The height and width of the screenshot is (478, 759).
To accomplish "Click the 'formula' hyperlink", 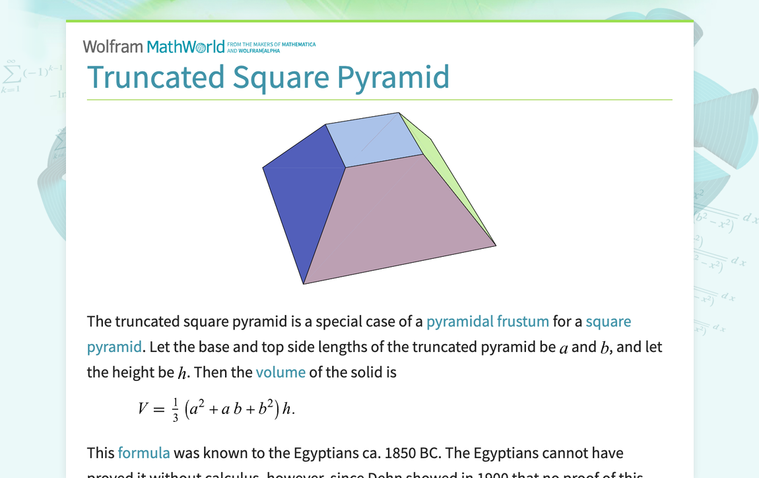I will coord(143,453).
